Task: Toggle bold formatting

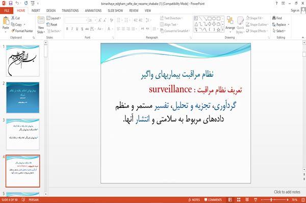Action: (x=67, y=29)
